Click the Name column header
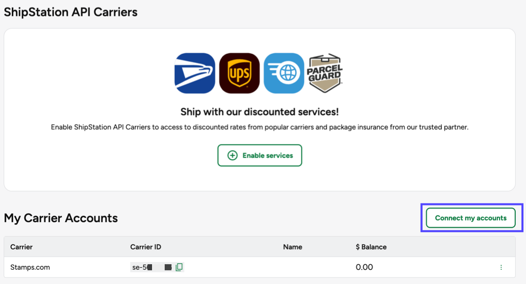The height and width of the screenshot is (284, 526). click(x=292, y=247)
